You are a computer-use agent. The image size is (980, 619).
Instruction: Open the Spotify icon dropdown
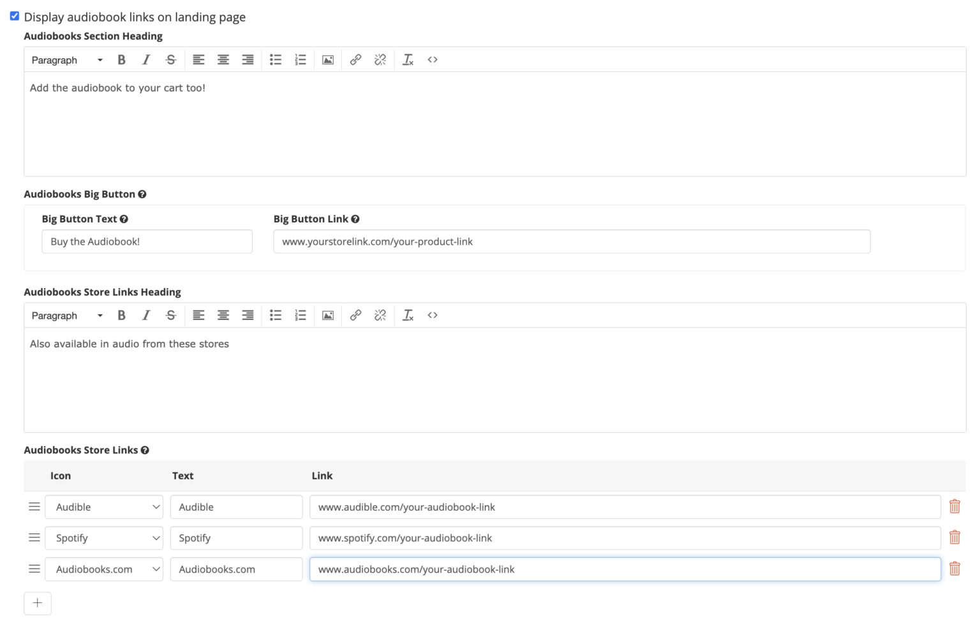[104, 539]
